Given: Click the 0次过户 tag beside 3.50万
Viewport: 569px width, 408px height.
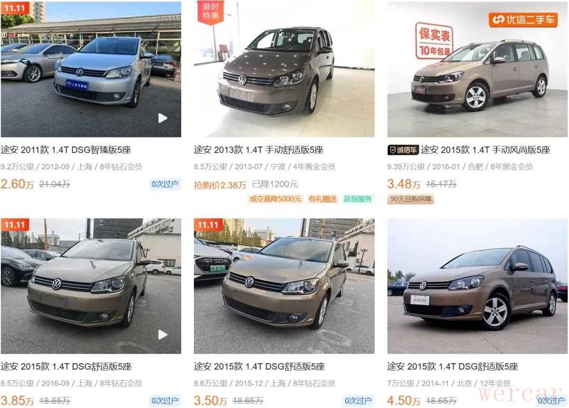Looking at the screenshot, I should click(358, 401).
